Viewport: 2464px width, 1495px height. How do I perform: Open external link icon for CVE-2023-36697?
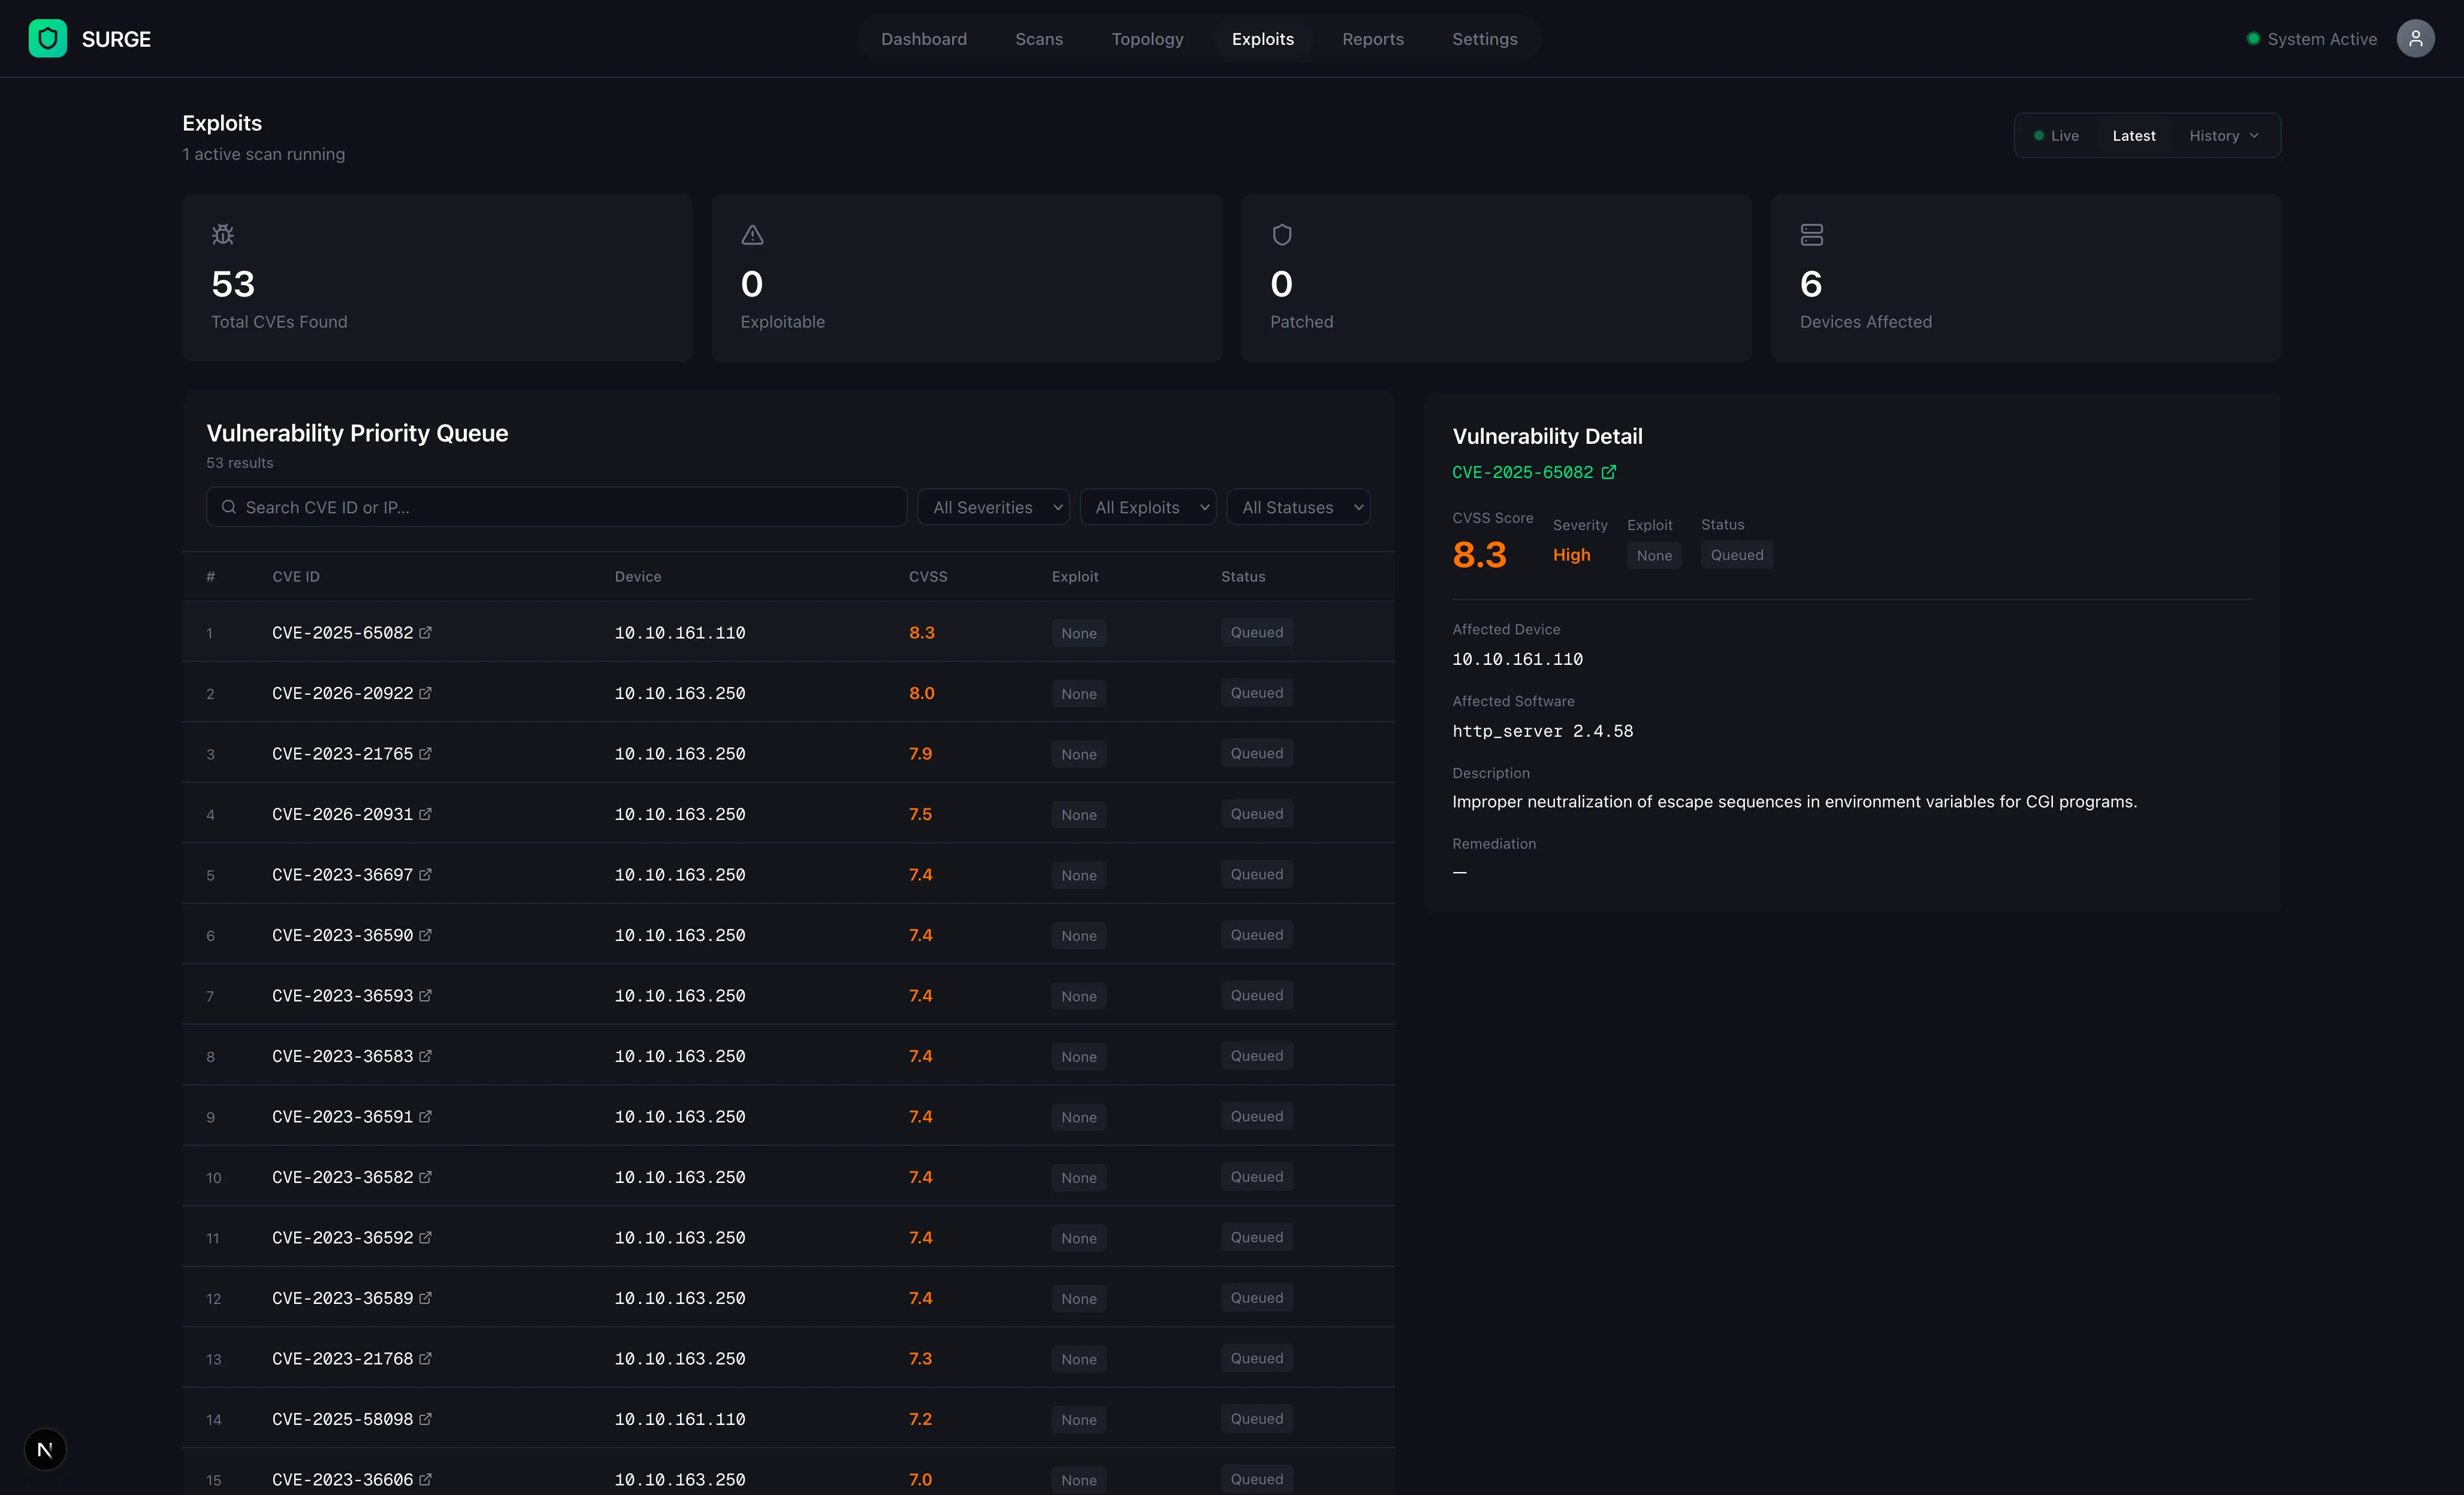tap(425, 874)
